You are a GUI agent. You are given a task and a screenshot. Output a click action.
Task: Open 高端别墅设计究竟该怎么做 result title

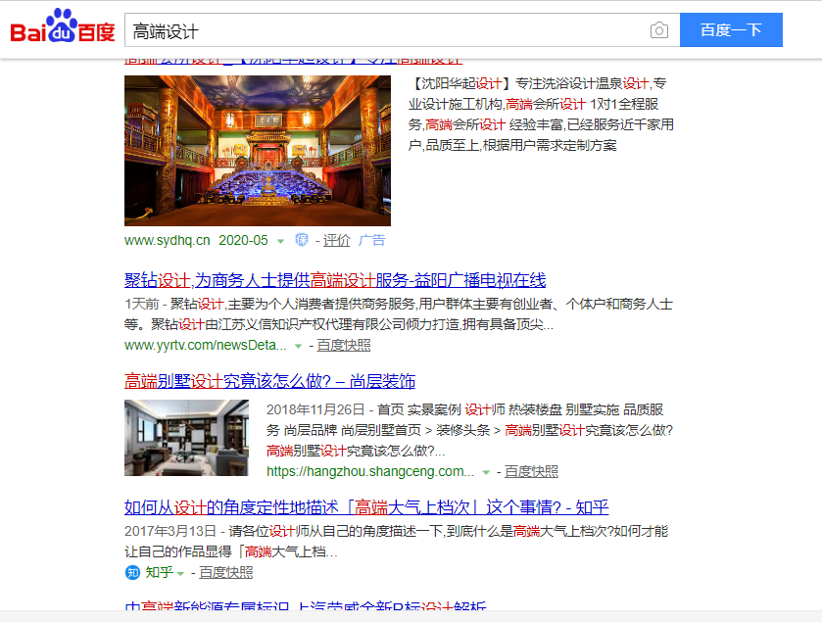click(269, 381)
